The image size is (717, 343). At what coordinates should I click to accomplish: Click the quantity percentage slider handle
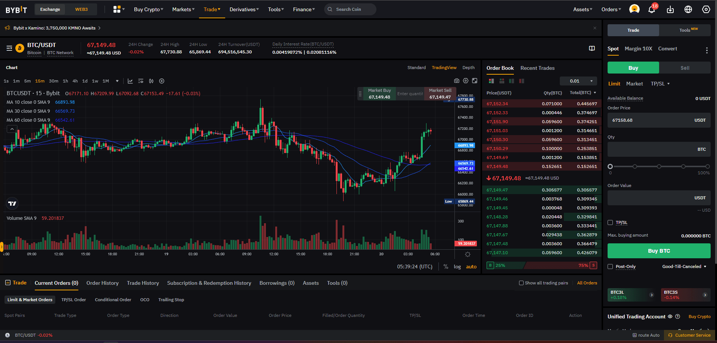click(x=610, y=166)
